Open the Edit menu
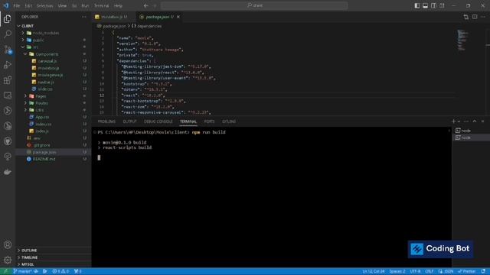Viewport: 490px width, 275px height. click(28, 5)
